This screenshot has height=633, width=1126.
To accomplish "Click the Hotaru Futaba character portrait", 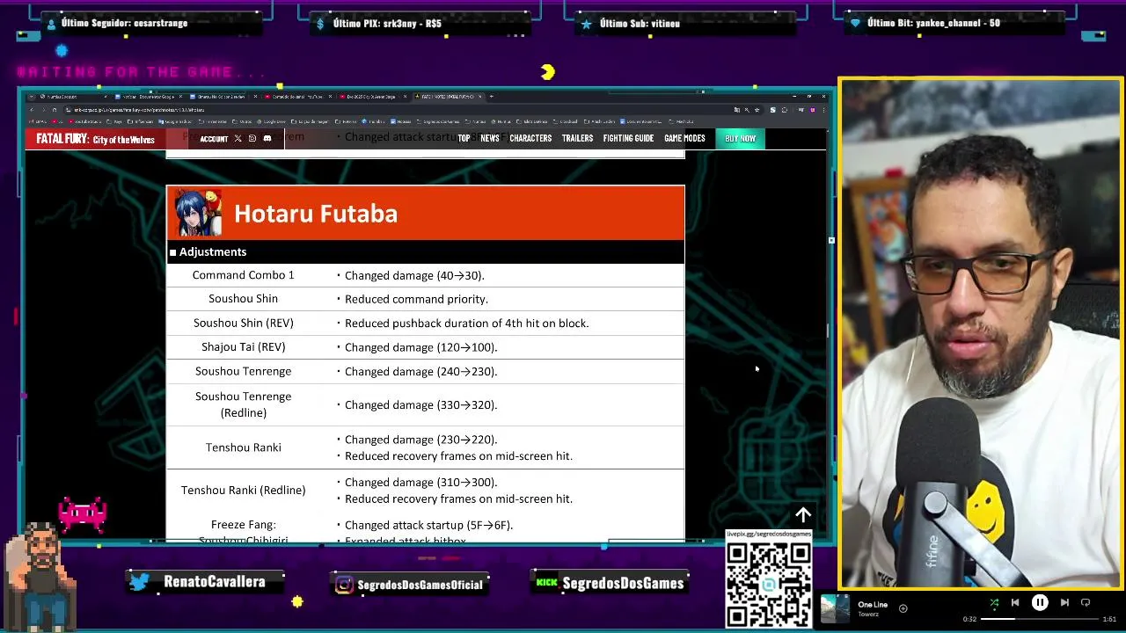I will pos(199,213).
